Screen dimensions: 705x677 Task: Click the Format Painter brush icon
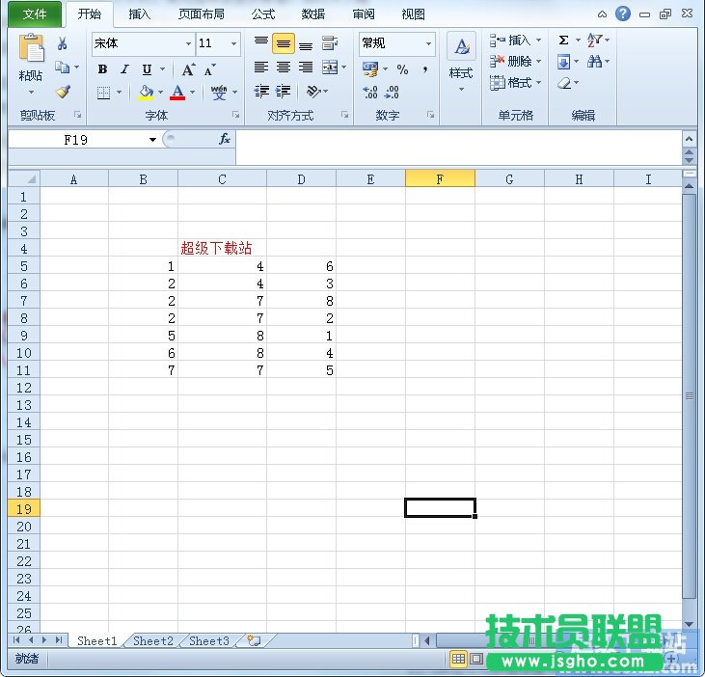click(x=63, y=93)
